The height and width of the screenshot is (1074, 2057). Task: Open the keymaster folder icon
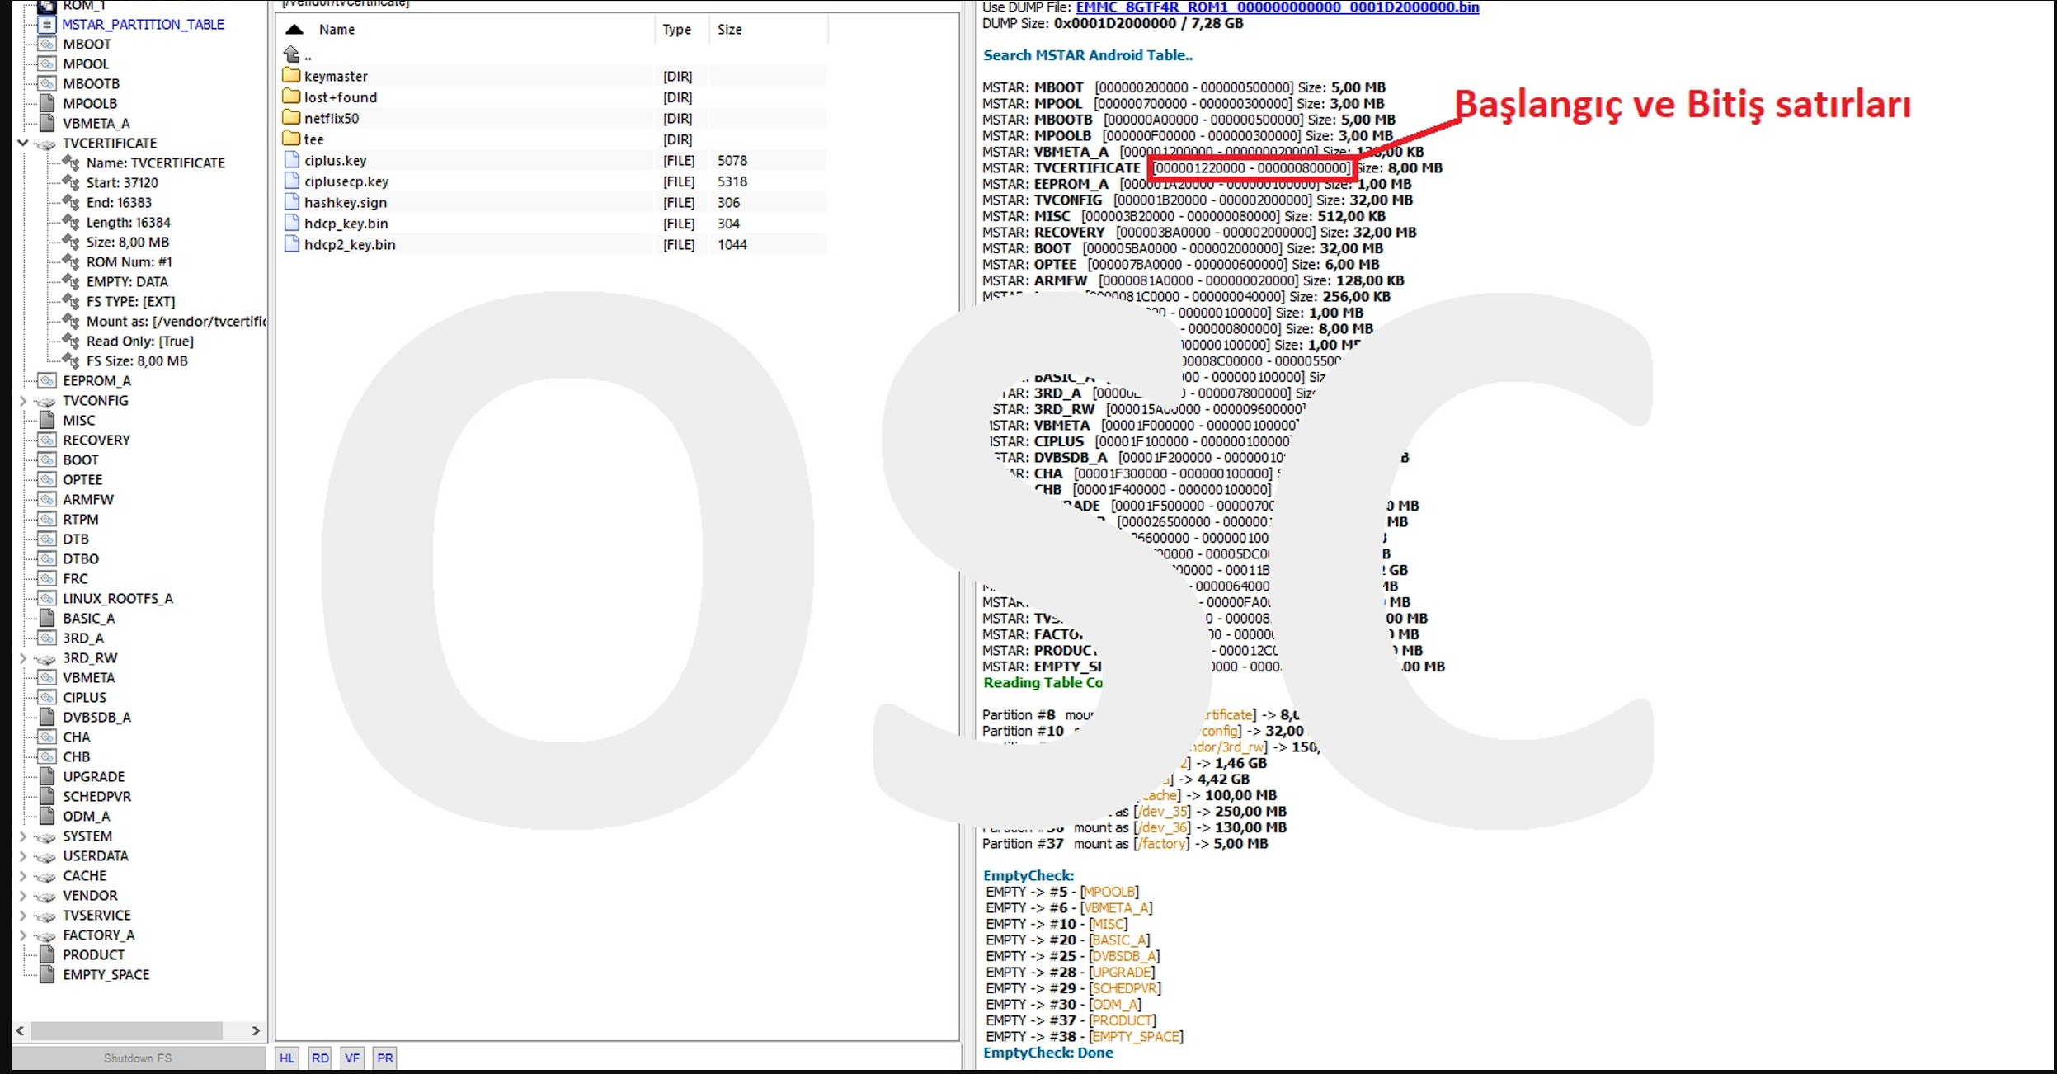click(291, 76)
